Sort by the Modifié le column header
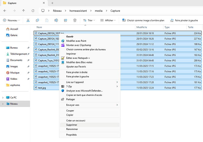Viewport: 203px width, 142px height. pyautogui.click(x=149, y=27)
